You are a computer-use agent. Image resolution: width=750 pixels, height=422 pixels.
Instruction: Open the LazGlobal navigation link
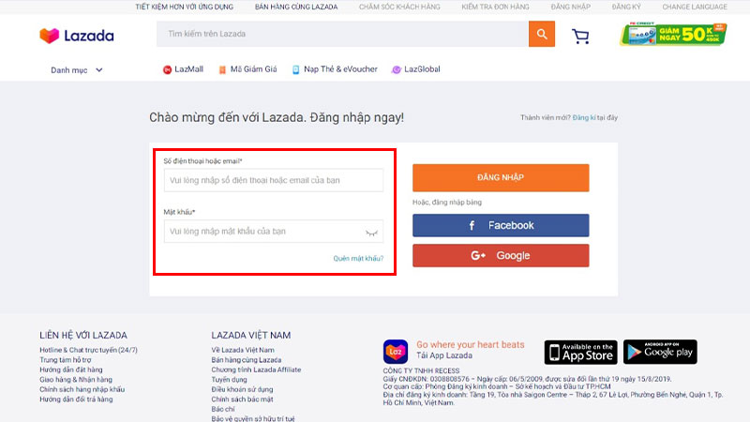click(422, 69)
